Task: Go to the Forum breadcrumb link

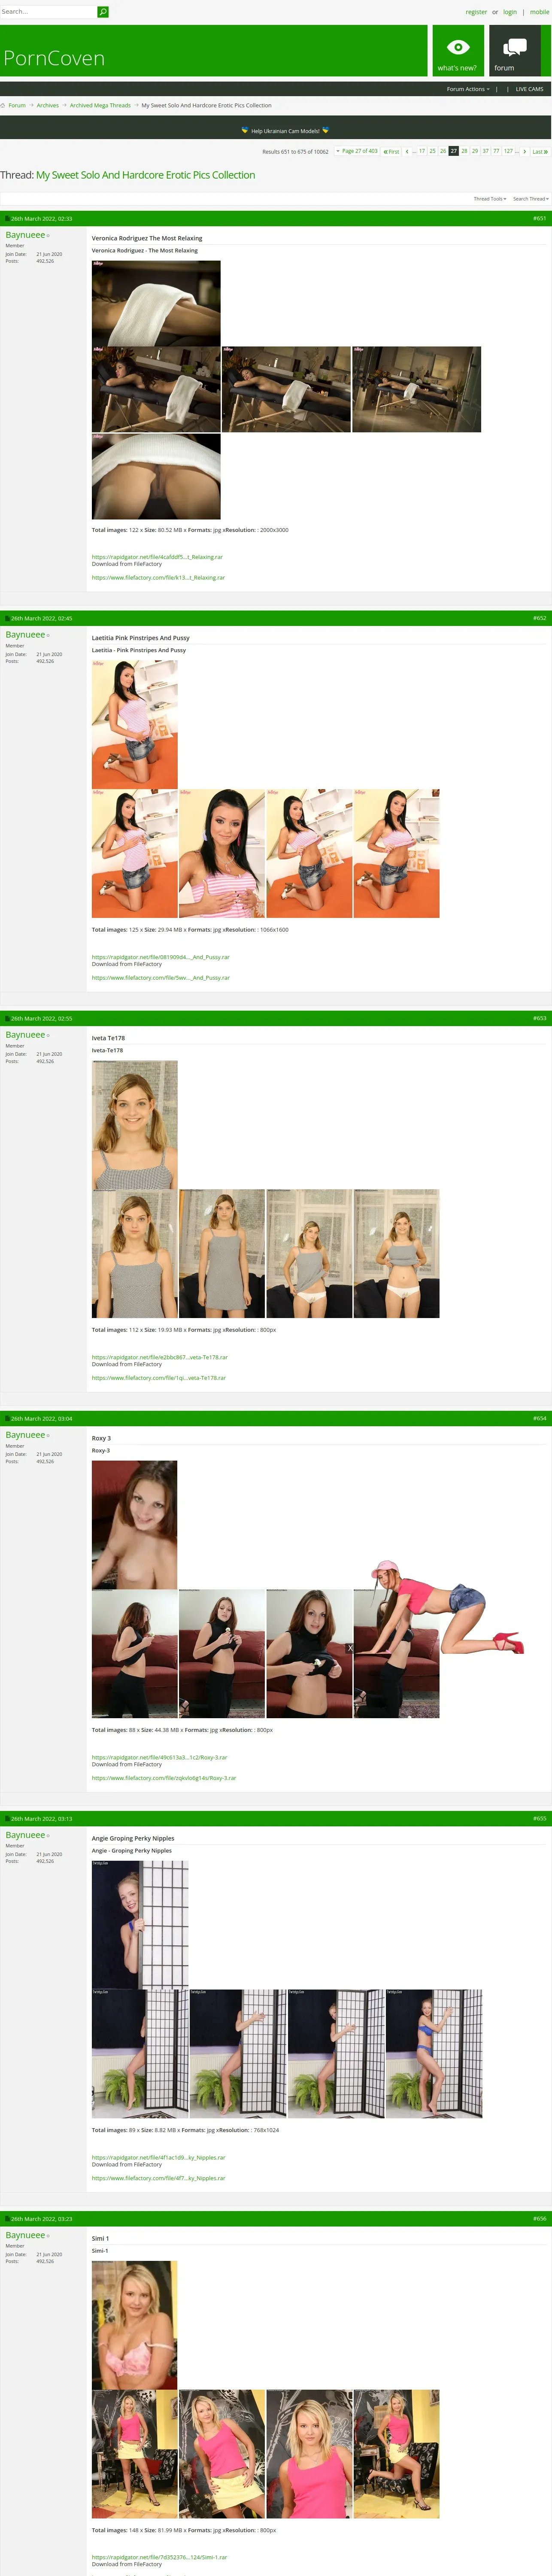Action: pyautogui.click(x=17, y=105)
